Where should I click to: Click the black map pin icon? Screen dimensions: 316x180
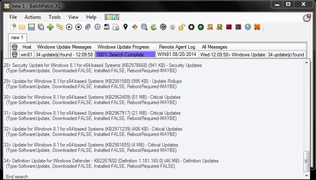(x=126, y=27)
